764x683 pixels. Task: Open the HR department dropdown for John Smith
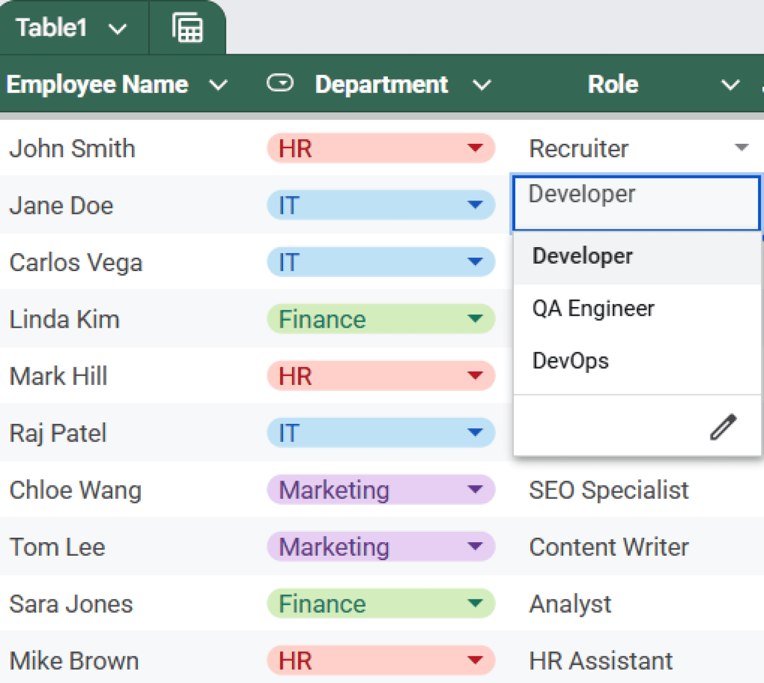(475, 148)
